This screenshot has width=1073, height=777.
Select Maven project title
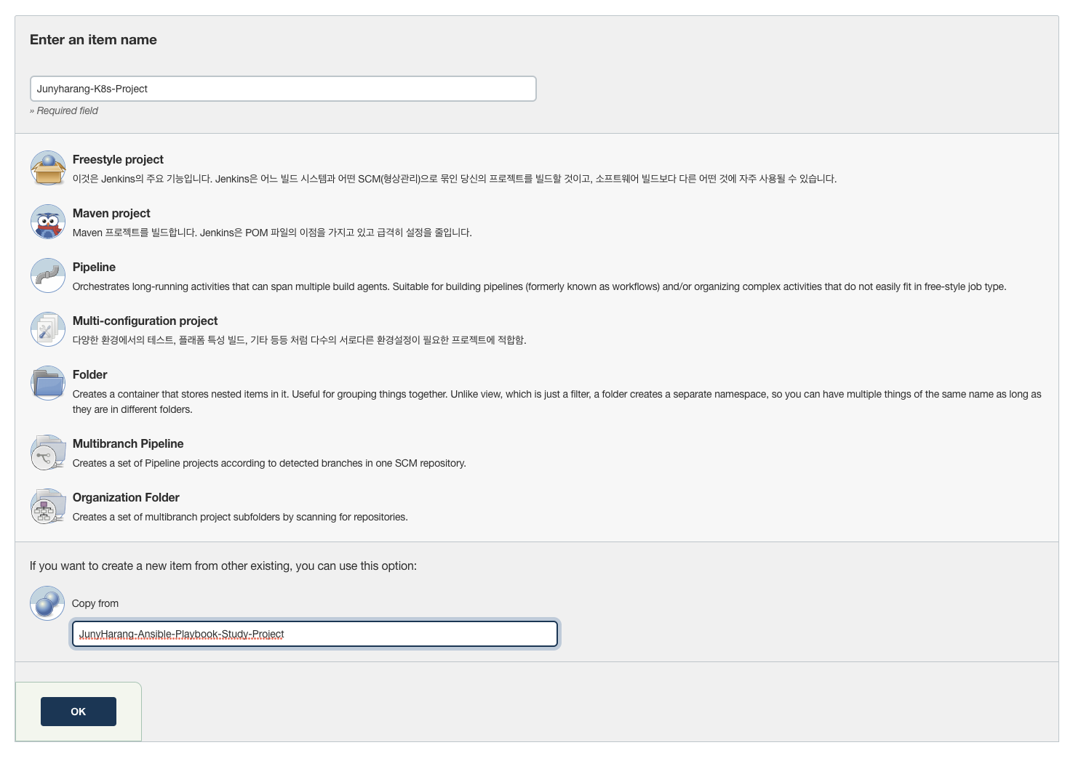tap(111, 214)
